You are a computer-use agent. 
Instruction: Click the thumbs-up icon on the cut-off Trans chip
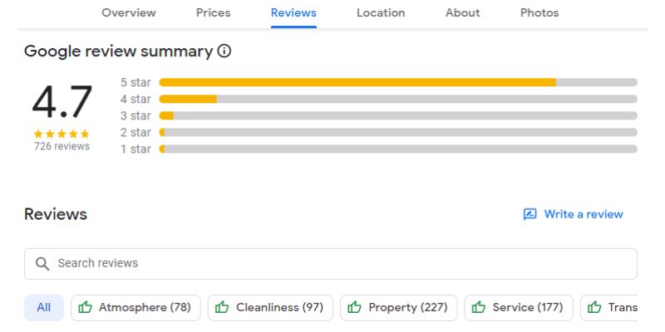(x=594, y=307)
